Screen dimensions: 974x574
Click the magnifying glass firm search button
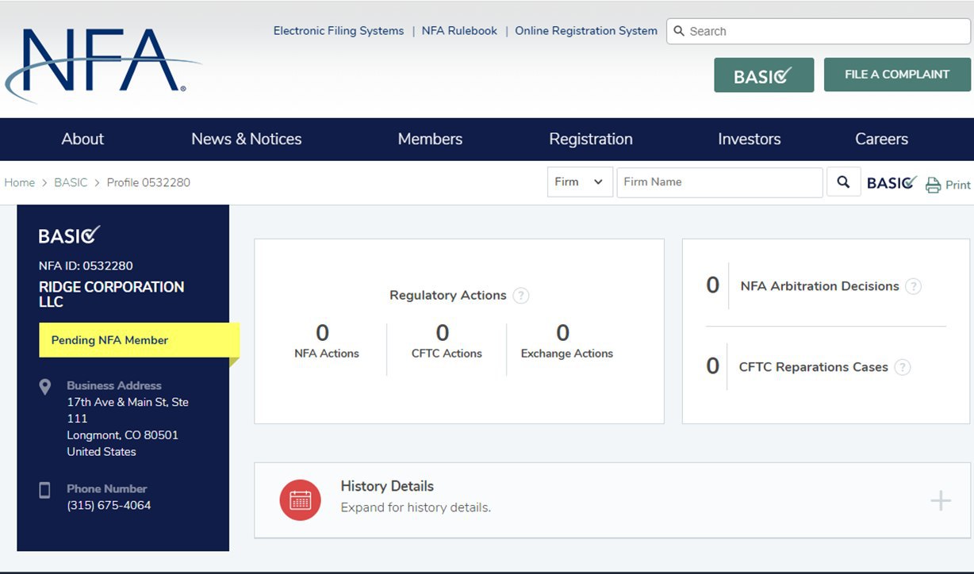843,182
